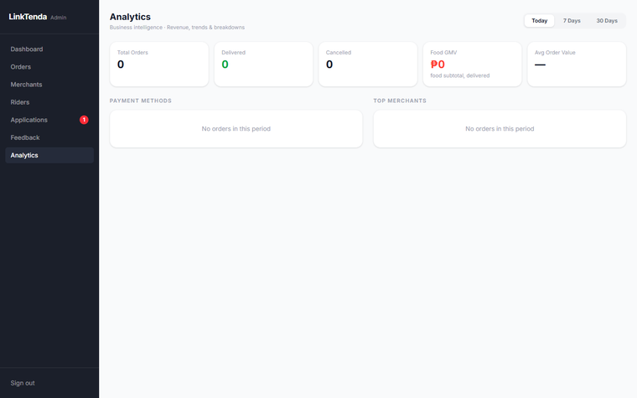Click the Analytics page title
The image size is (637, 398).
pyautogui.click(x=130, y=17)
